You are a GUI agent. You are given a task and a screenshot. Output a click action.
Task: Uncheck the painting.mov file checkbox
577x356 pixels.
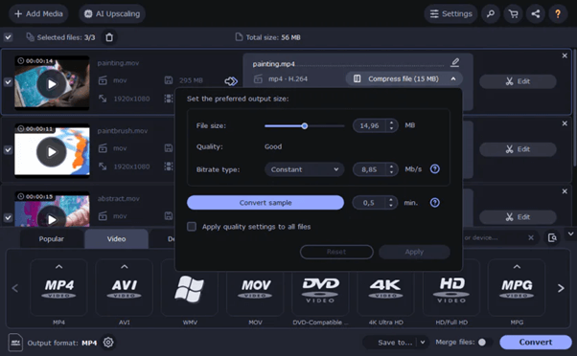coord(8,82)
